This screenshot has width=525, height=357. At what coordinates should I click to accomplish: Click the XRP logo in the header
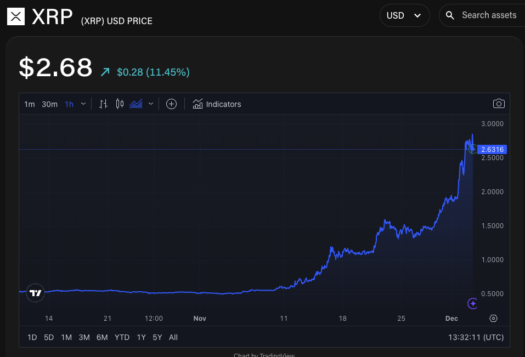(16, 16)
